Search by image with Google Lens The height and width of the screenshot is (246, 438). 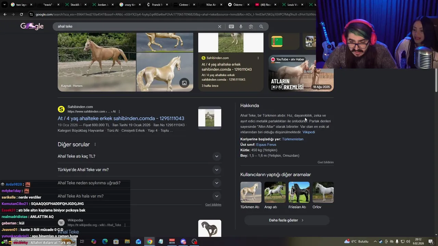coord(251,27)
